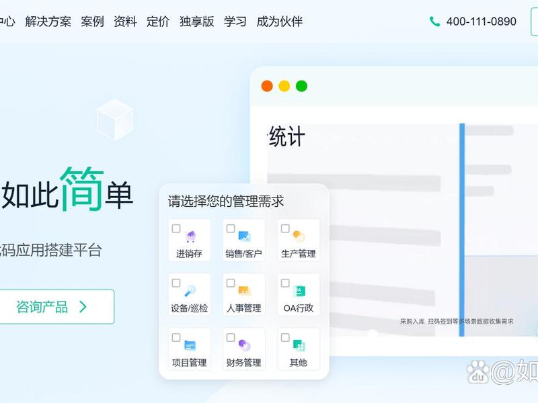Open the 解决方案 menu item
The height and width of the screenshot is (403, 538).
[48, 21]
